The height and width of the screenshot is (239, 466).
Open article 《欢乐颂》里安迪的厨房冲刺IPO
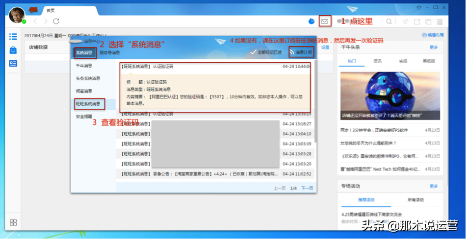380,156
